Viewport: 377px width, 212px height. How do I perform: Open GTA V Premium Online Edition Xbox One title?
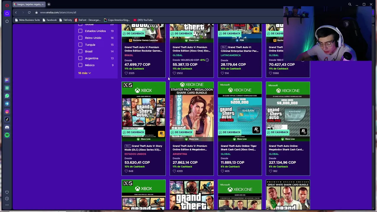(191, 49)
